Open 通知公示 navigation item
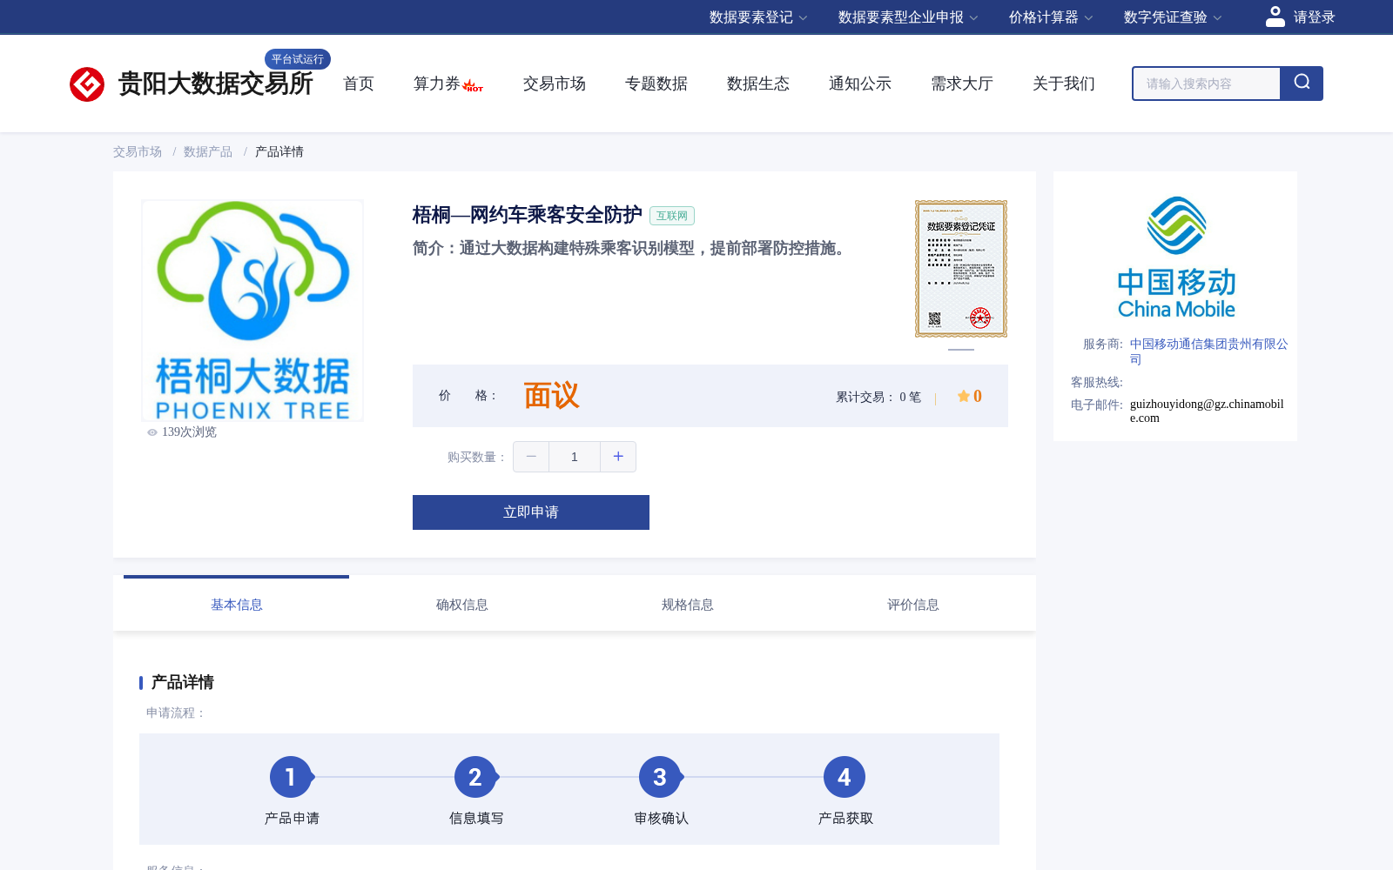Screen dimensions: 1393x870 (x=860, y=84)
